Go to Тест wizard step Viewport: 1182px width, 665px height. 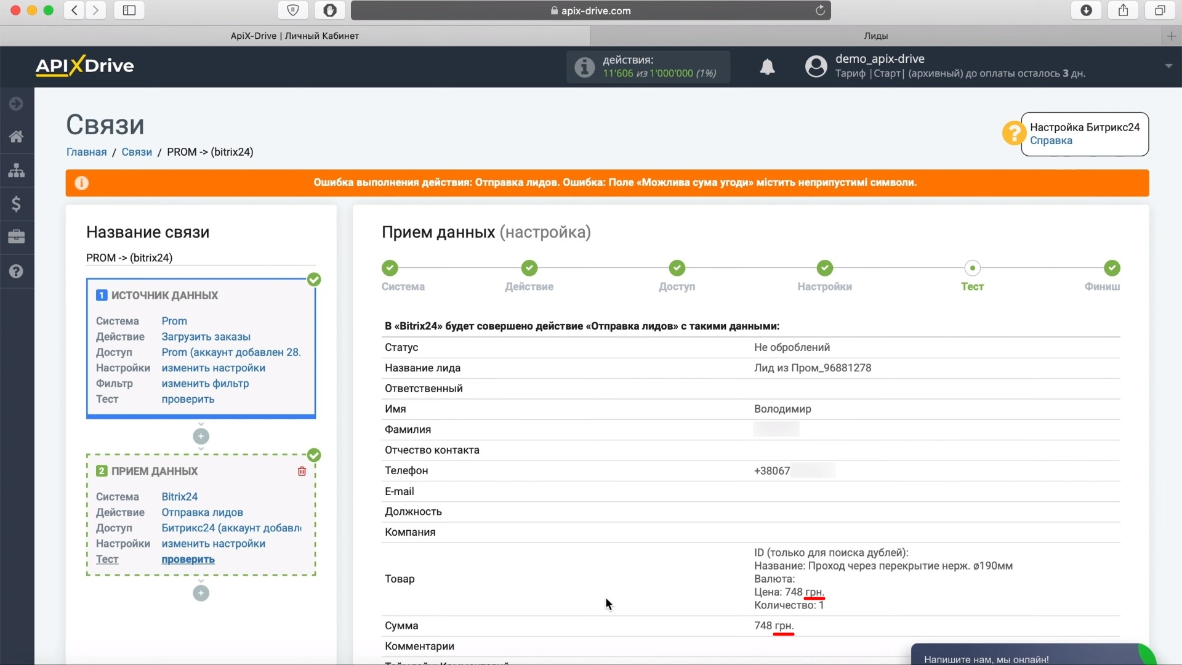972,276
